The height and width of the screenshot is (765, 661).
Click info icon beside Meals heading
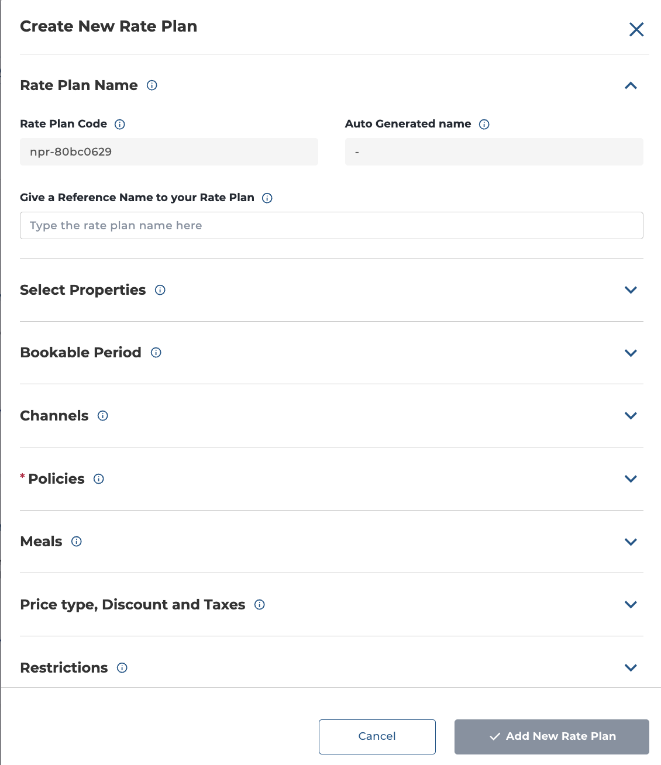(x=77, y=542)
